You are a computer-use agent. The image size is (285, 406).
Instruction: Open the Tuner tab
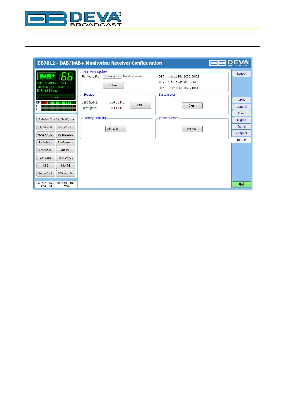point(241,113)
